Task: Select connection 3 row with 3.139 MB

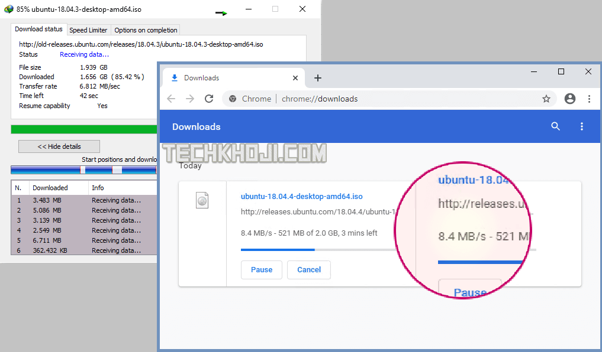Action: (84, 220)
